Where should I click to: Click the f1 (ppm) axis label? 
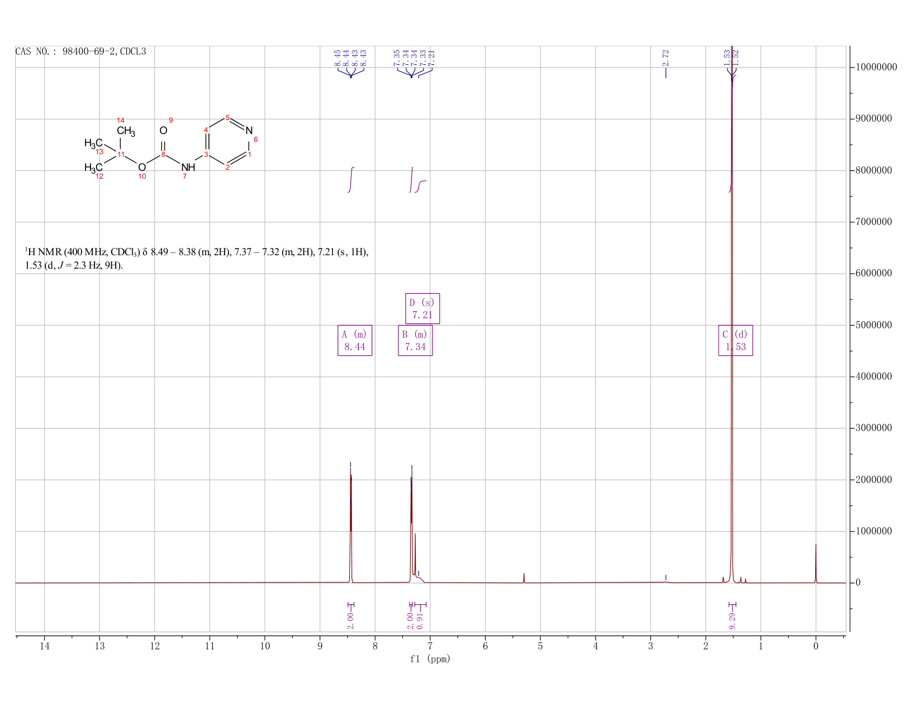pyautogui.click(x=430, y=659)
